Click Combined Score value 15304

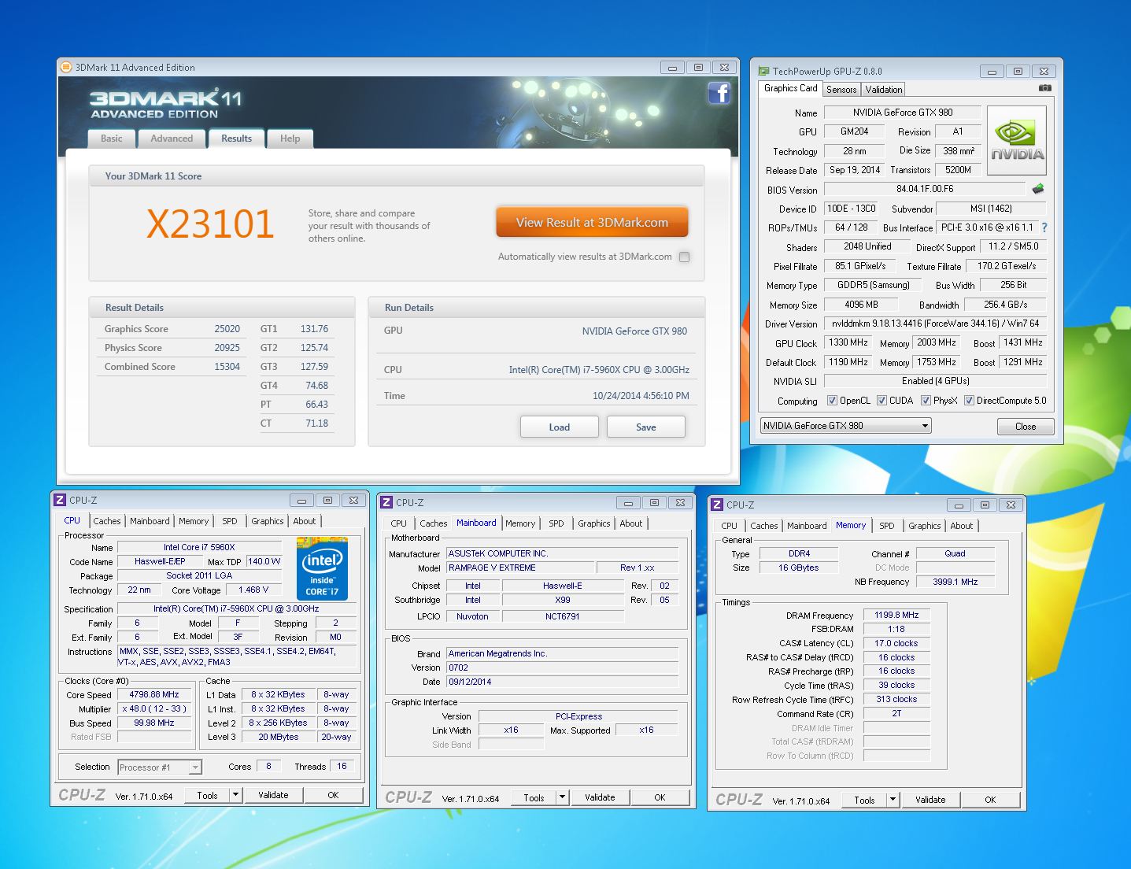coord(227,367)
